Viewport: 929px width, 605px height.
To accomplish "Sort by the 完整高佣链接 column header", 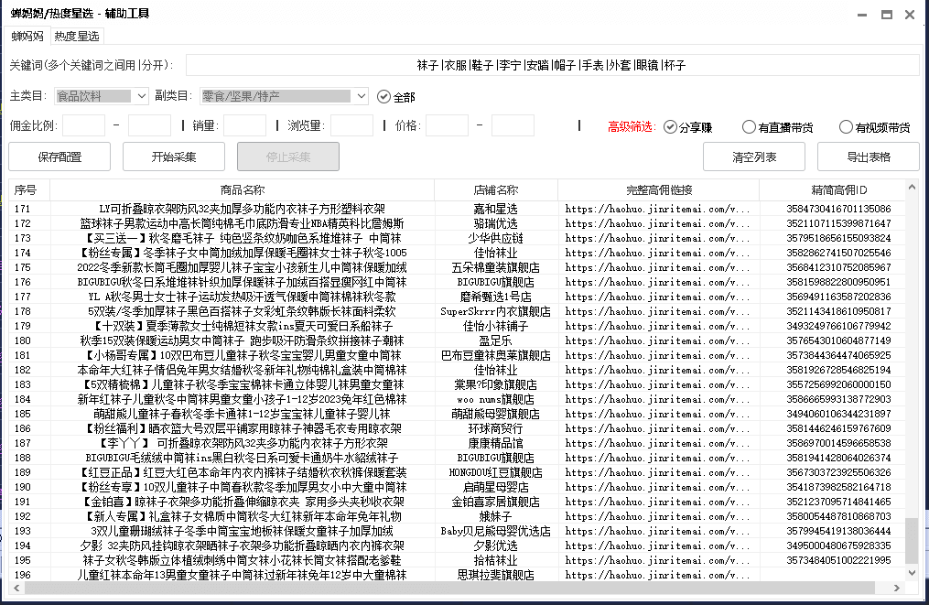I will (658, 190).
